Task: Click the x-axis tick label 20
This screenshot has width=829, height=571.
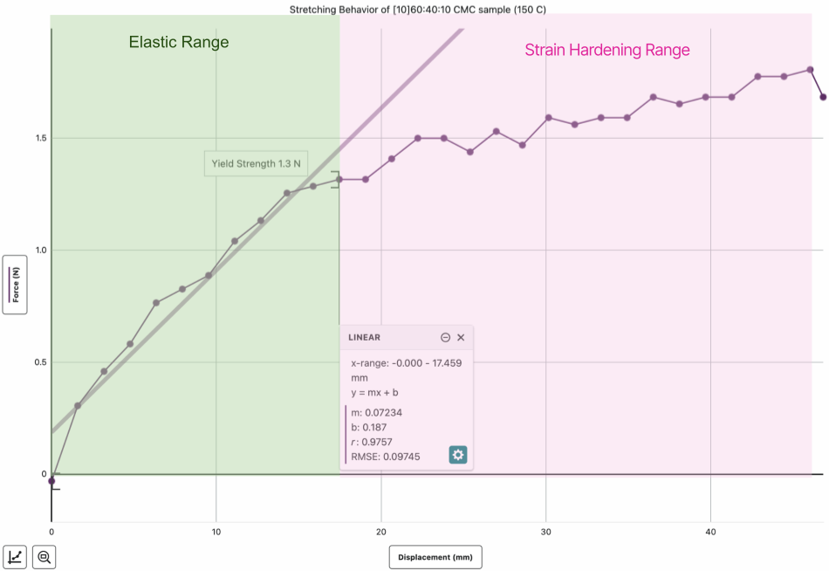Action: coord(381,532)
